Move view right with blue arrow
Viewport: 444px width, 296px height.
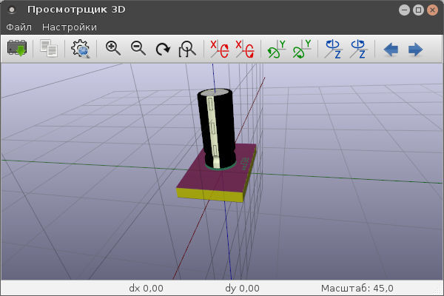tap(415, 50)
